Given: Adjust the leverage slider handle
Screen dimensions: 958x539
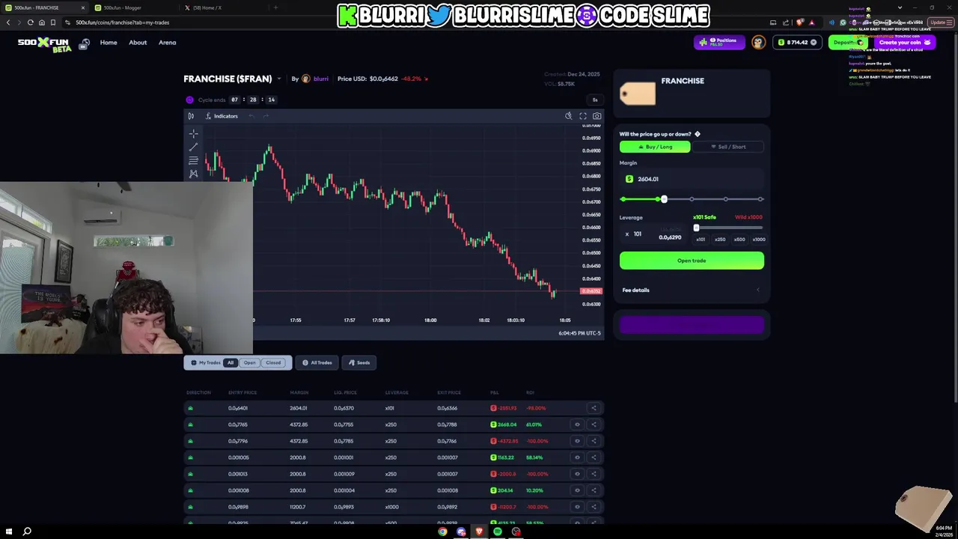Looking at the screenshot, I should coord(696,228).
